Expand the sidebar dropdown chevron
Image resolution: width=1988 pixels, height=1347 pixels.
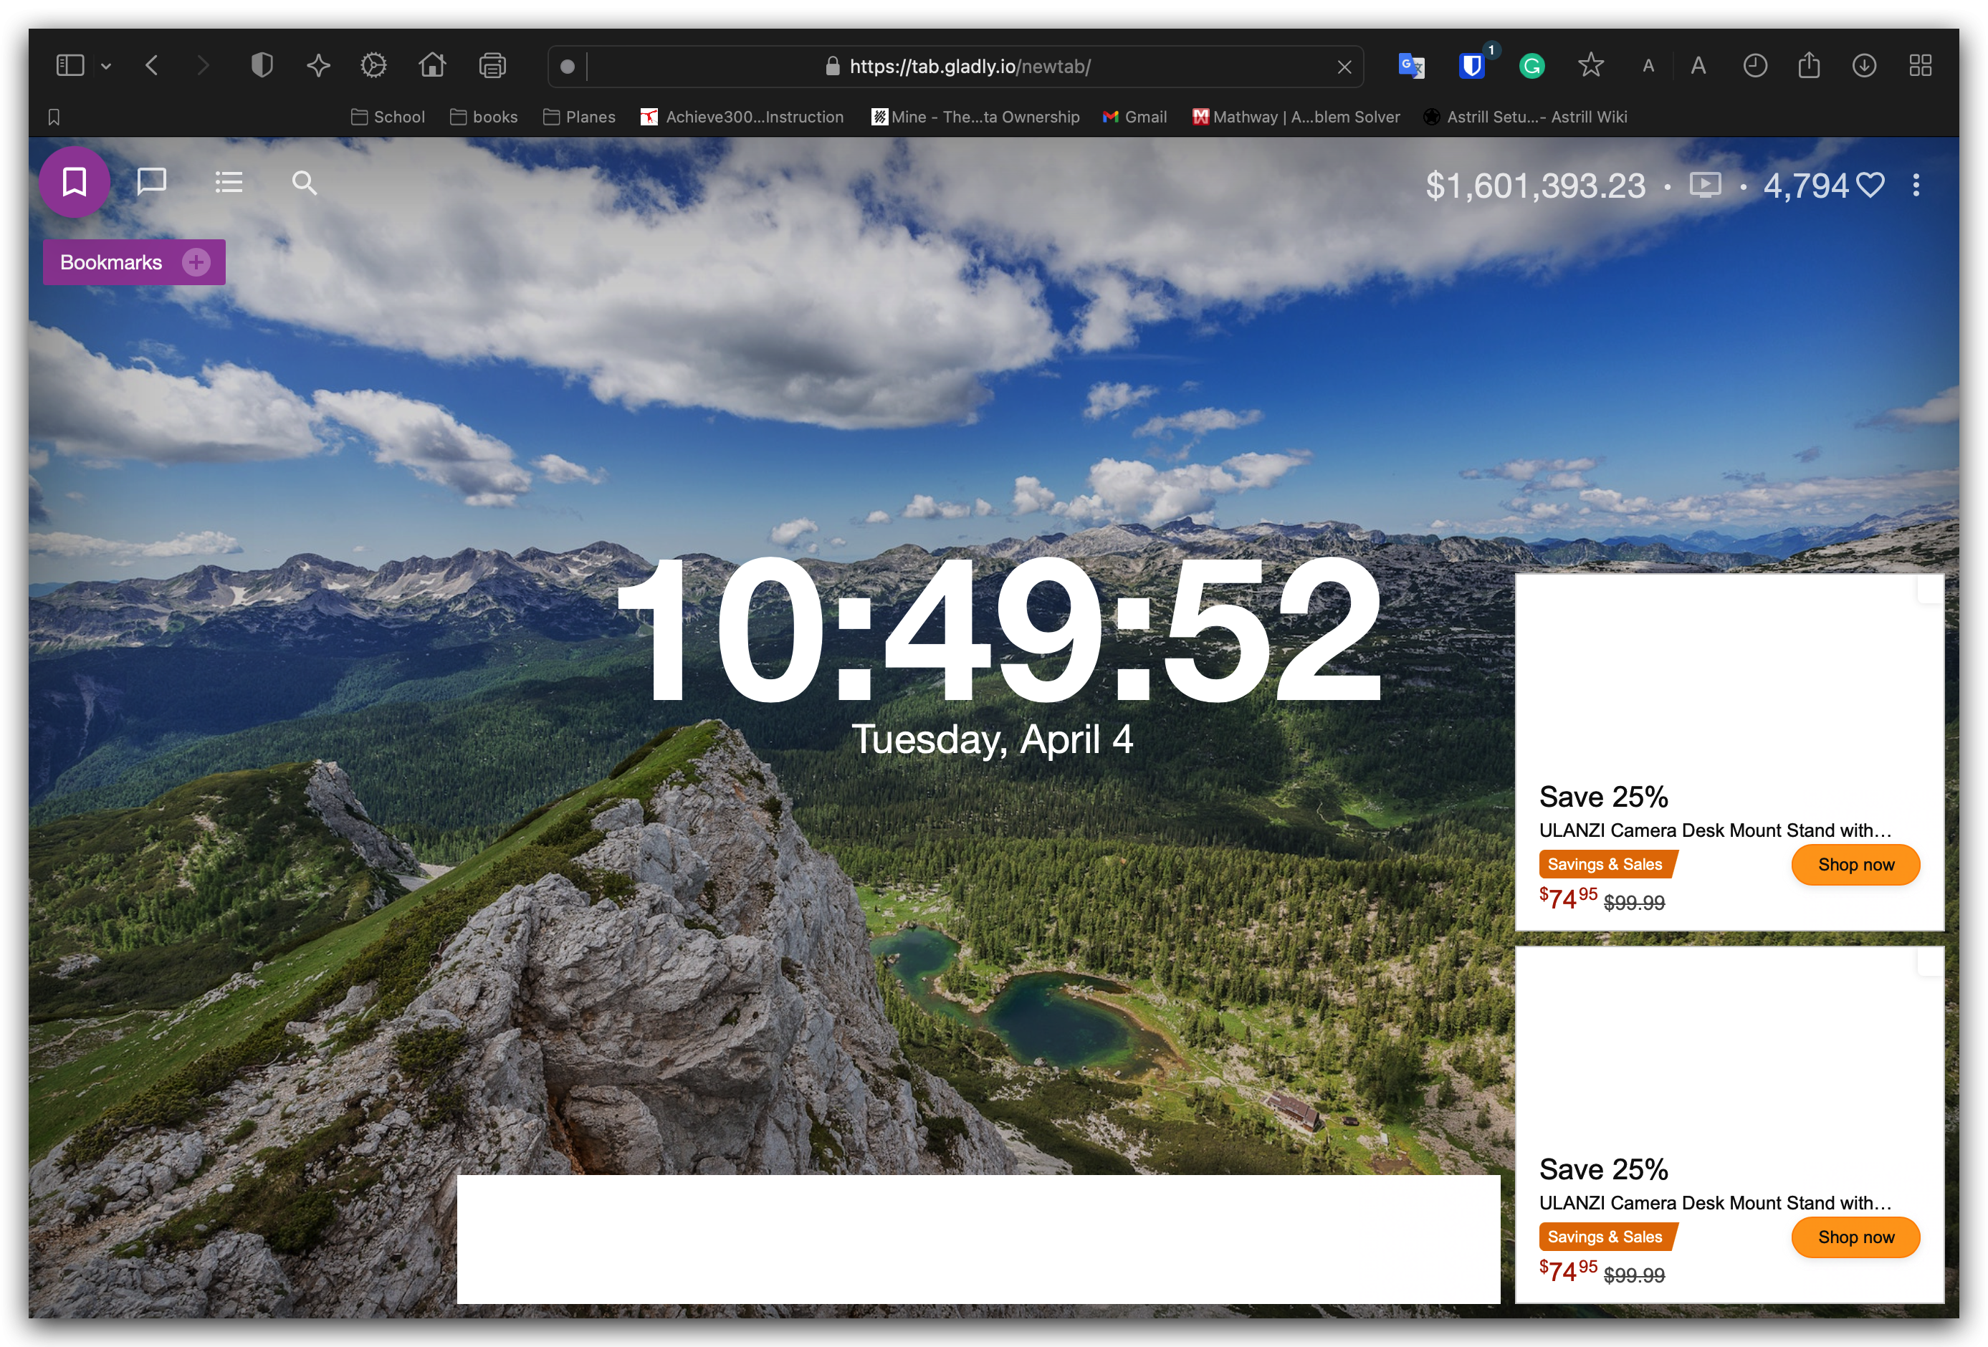(106, 66)
